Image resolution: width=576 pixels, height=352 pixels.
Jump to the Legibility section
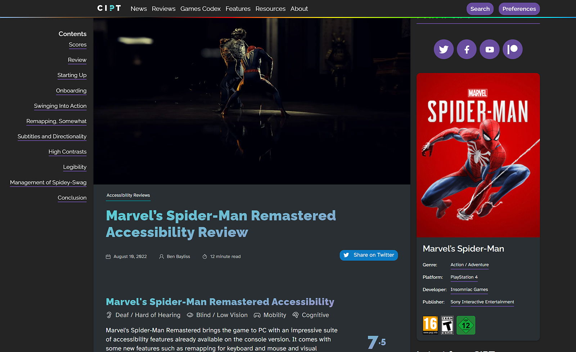point(75,167)
